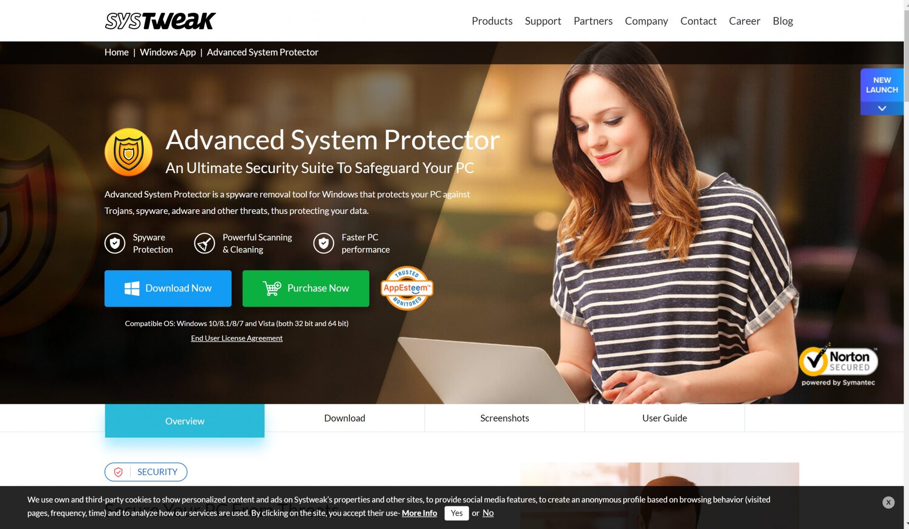Click the User Guide tab

(x=664, y=418)
